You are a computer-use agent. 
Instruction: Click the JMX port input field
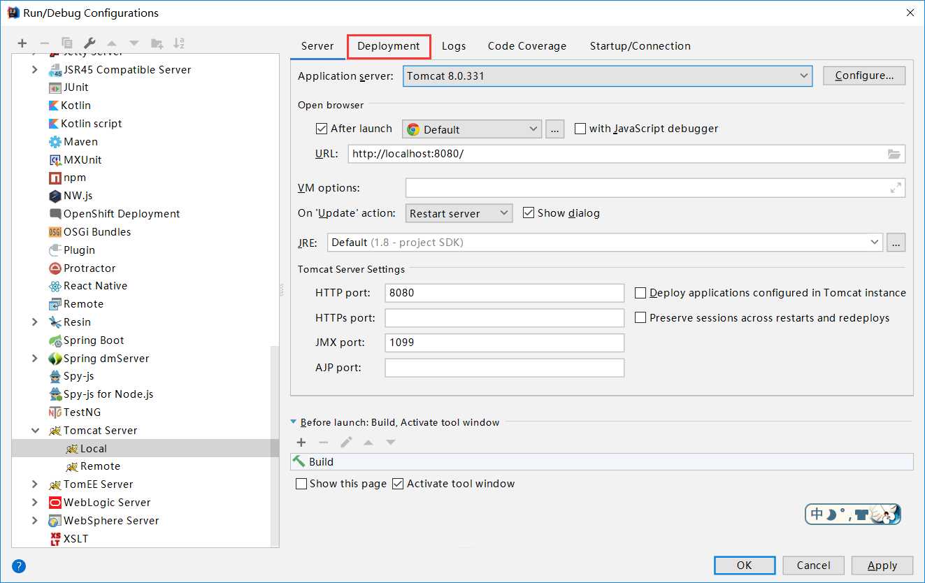505,343
